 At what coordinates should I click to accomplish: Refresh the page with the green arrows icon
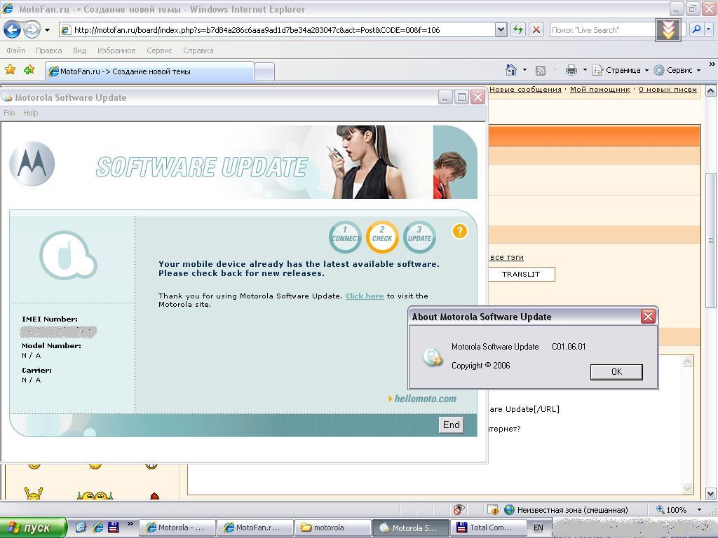click(x=518, y=30)
